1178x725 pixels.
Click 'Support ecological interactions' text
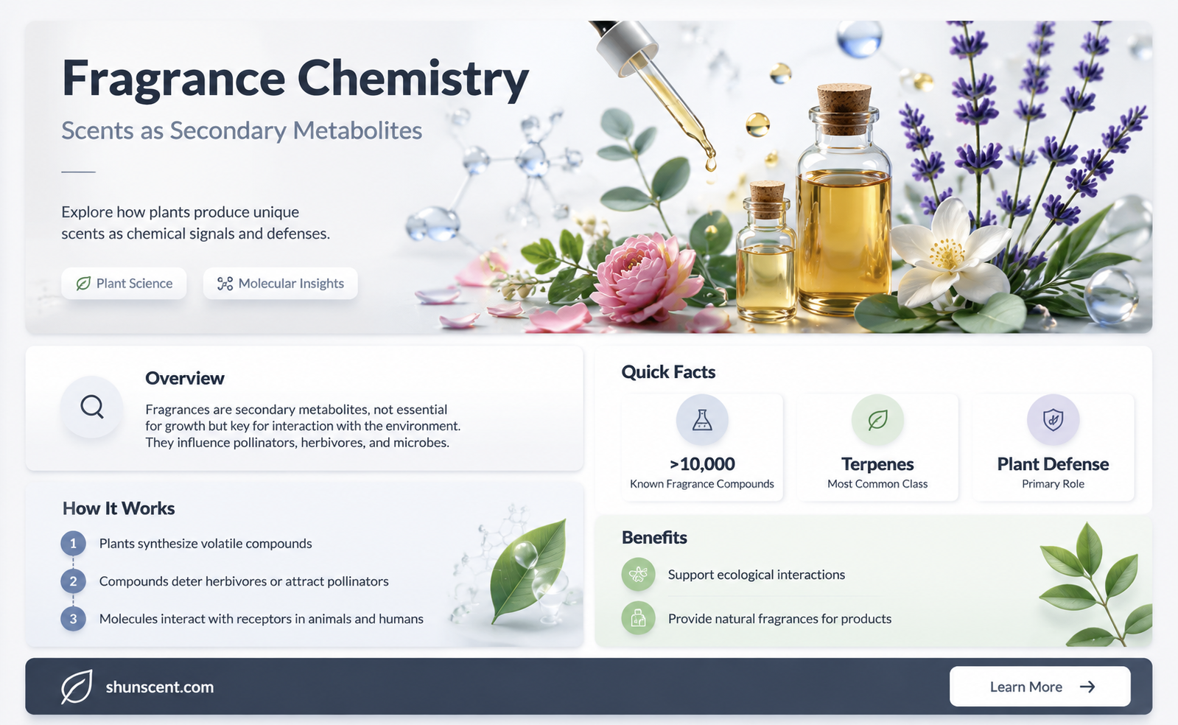[757, 575]
